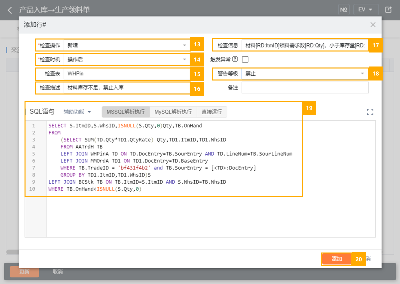Click line 4 'FROM AATrdH TB'
The width and height of the screenshot is (400, 284).
(82, 147)
